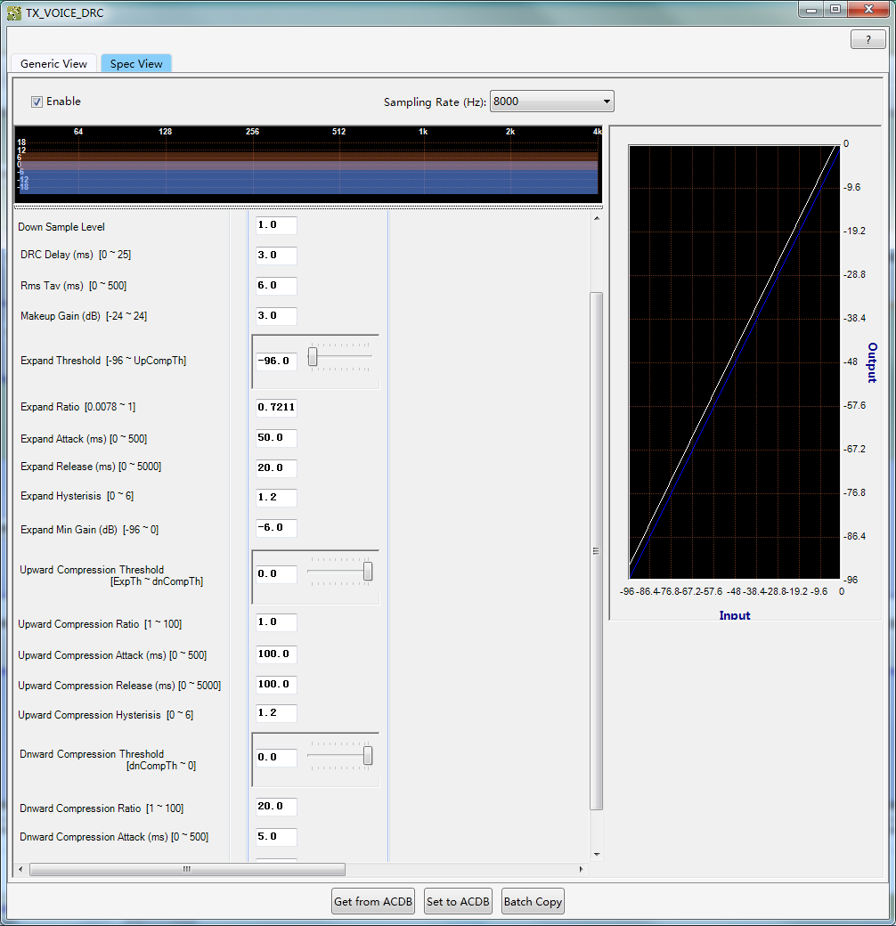The width and height of the screenshot is (896, 926).
Task: Edit the Expand Ratio field 0.7211
Action: pos(276,407)
